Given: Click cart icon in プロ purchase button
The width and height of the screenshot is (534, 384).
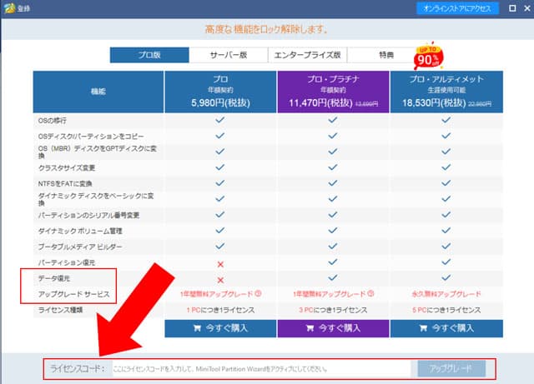Looking at the screenshot, I should [x=197, y=328].
